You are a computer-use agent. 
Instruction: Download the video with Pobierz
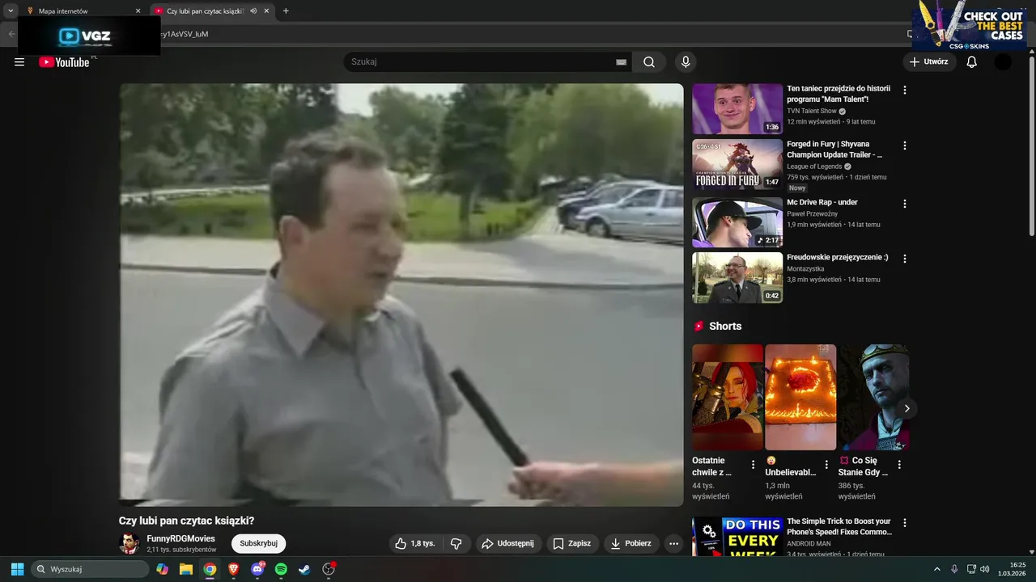click(631, 544)
